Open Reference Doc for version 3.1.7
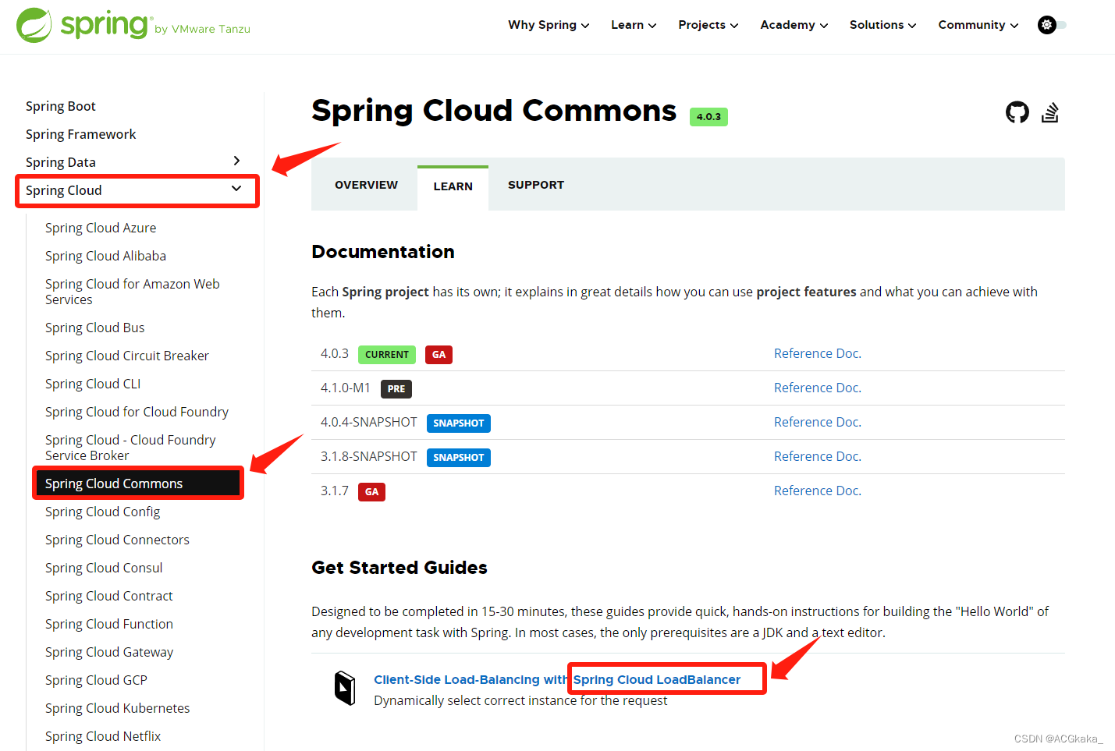Viewport: 1115px width, 751px height. point(817,491)
